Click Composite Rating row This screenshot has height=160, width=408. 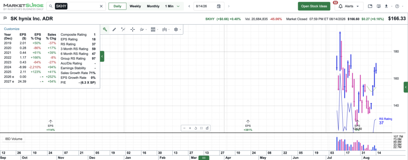pyautogui.click(x=78, y=35)
